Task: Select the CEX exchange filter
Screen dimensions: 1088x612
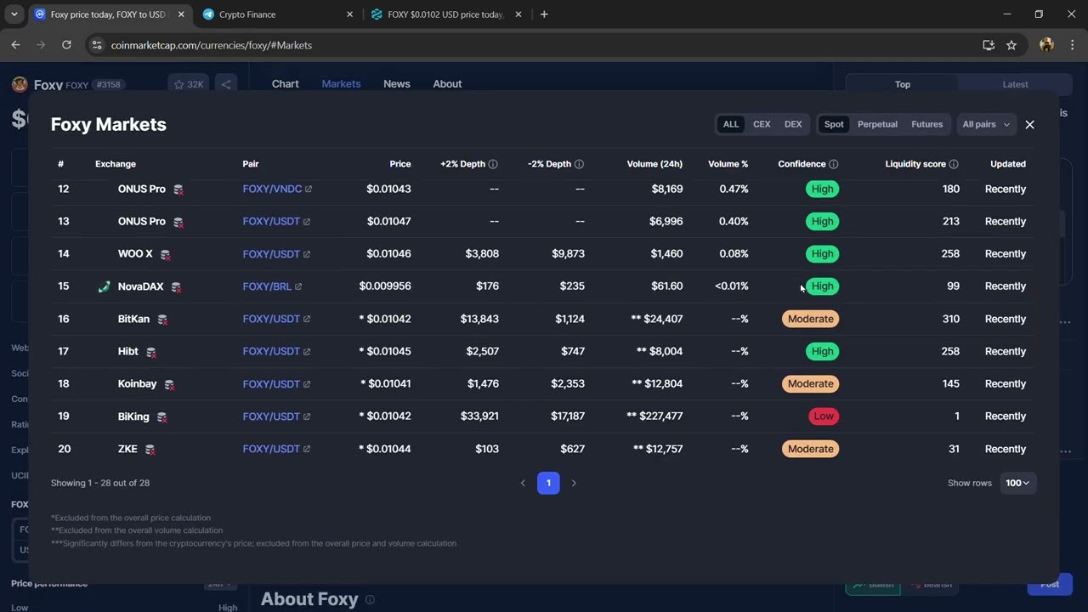Action: pyautogui.click(x=762, y=124)
